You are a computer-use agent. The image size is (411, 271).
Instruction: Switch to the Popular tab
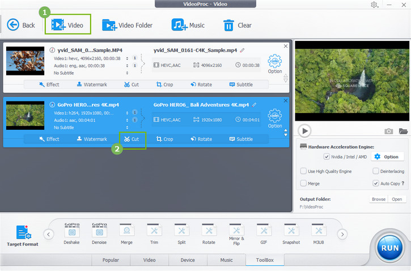[x=111, y=260]
